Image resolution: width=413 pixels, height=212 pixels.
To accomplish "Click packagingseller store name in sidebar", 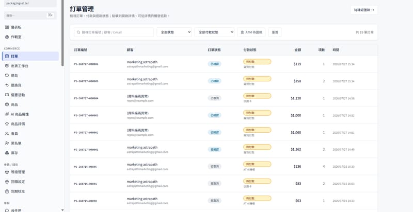I will point(18,4).
